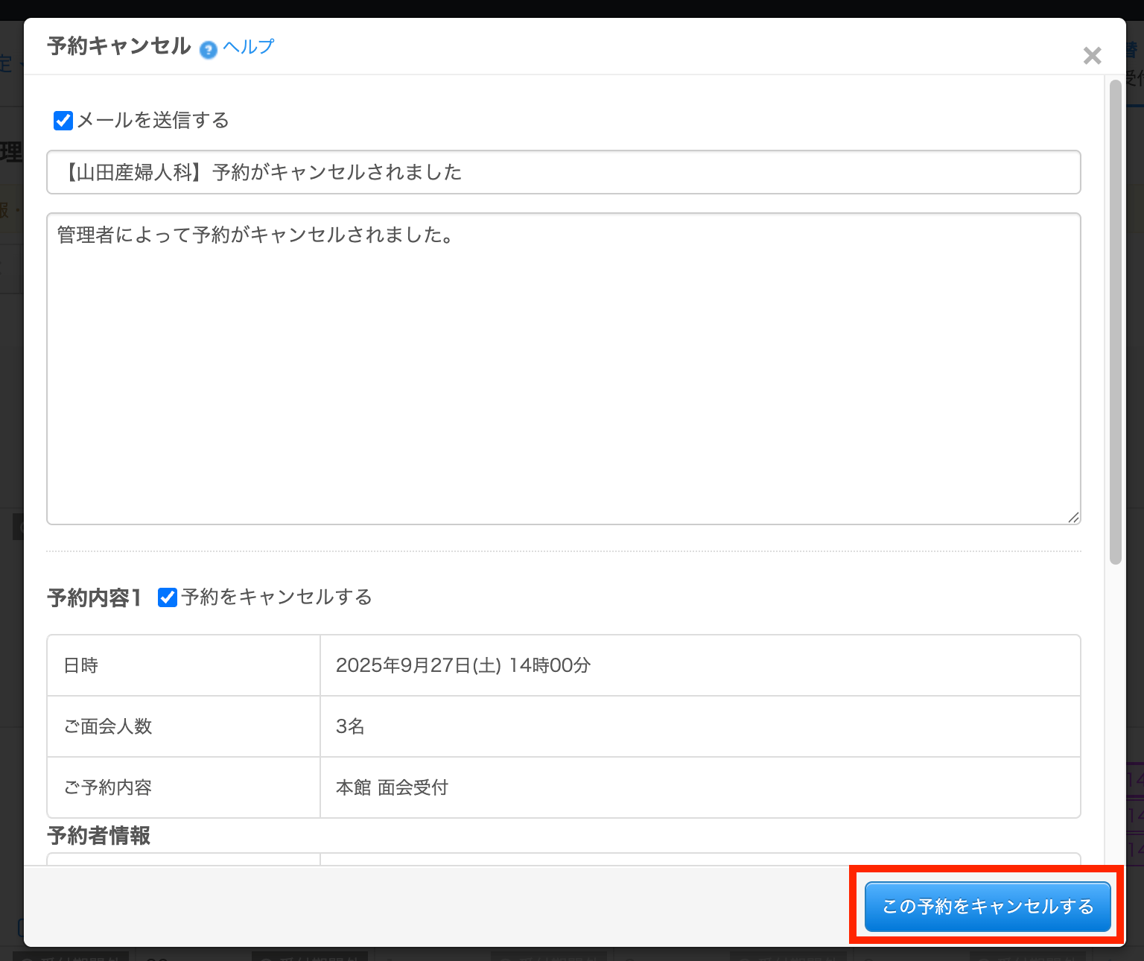Click the 予約キャンセル dialog title
The image size is (1144, 961).
(x=119, y=46)
